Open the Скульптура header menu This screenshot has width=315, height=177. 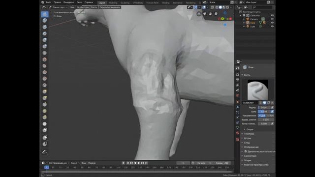pyautogui.click(x=83, y=7)
